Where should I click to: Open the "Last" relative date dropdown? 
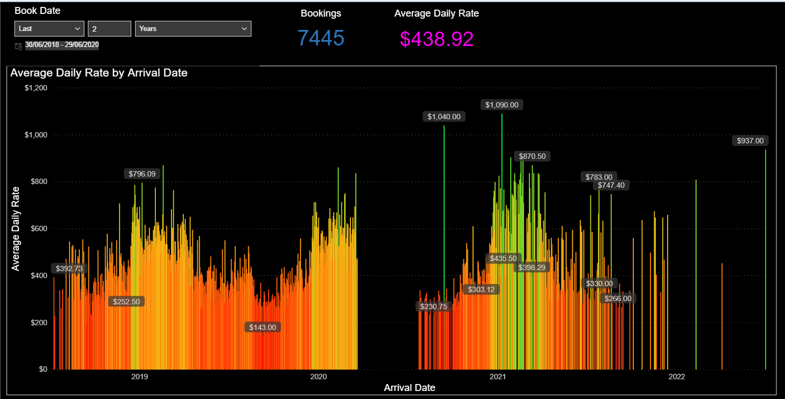click(x=49, y=28)
